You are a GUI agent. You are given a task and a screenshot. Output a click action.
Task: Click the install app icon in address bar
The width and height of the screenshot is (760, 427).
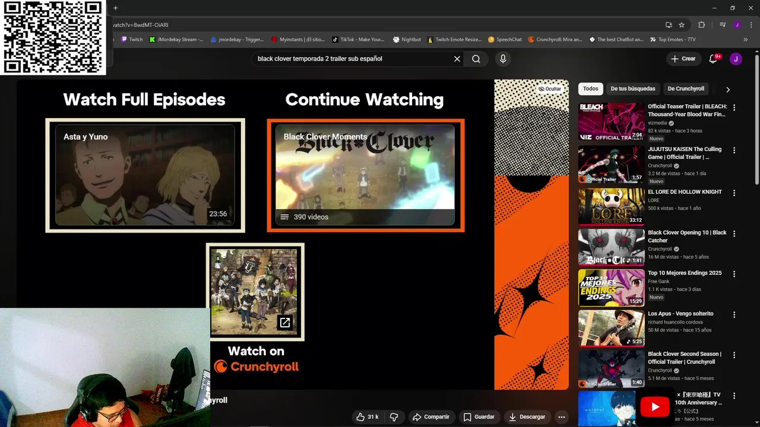(669, 25)
